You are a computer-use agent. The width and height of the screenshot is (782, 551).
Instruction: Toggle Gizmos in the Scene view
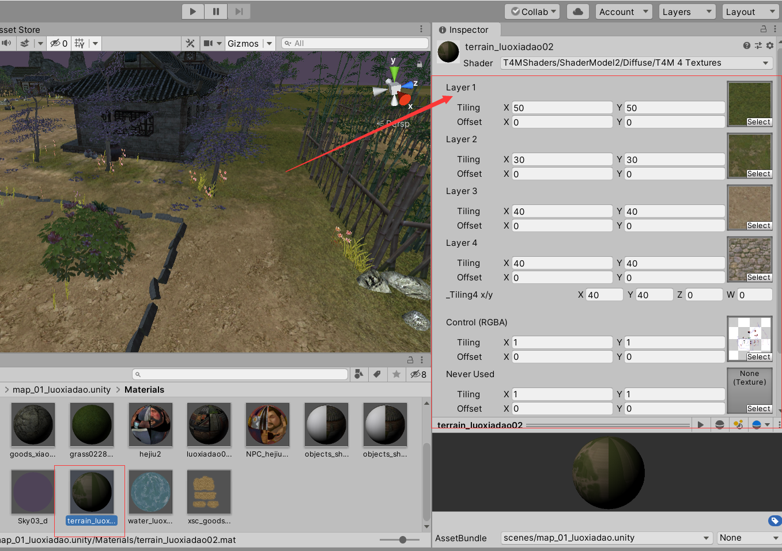(243, 43)
